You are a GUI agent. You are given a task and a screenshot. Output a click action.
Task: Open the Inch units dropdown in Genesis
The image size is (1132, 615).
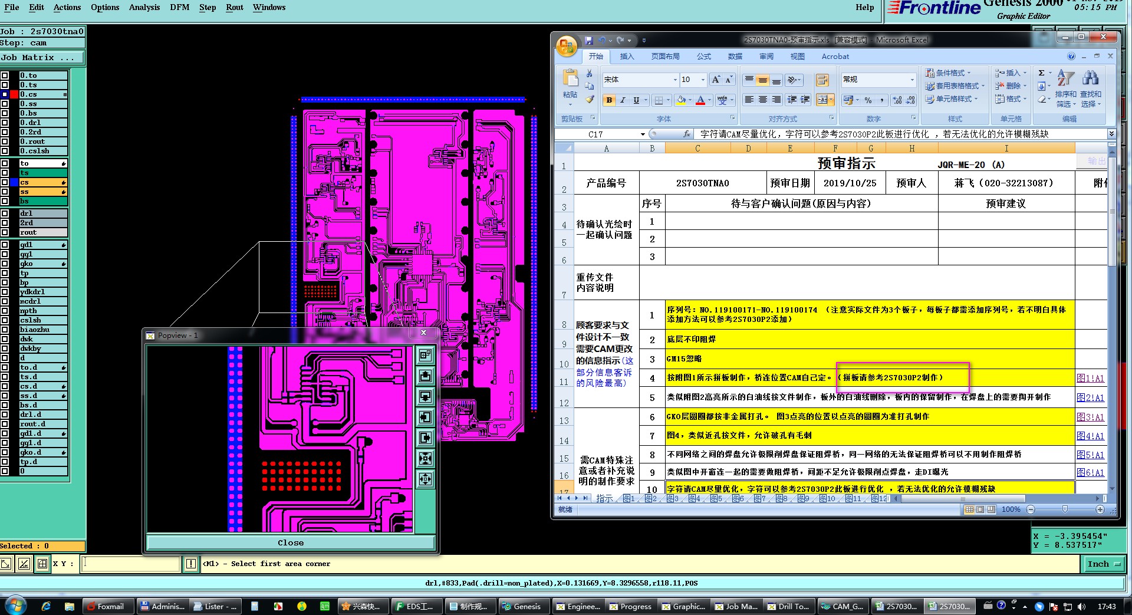1103,564
